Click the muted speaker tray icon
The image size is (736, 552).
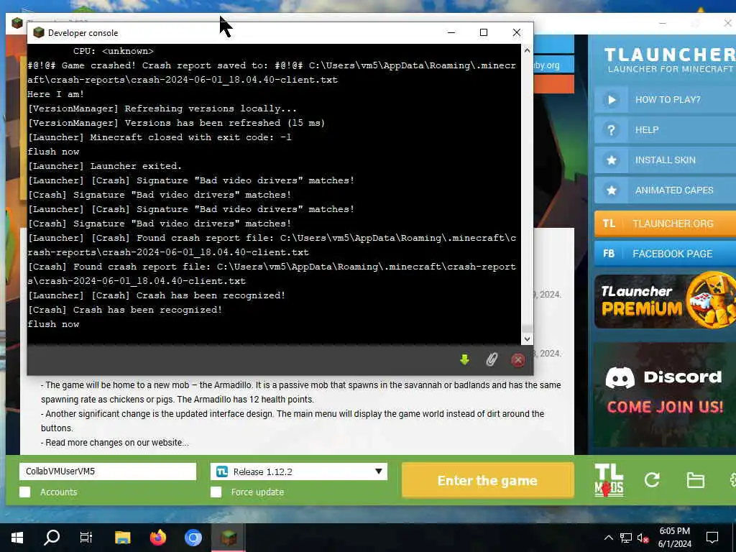click(x=643, y=538)
